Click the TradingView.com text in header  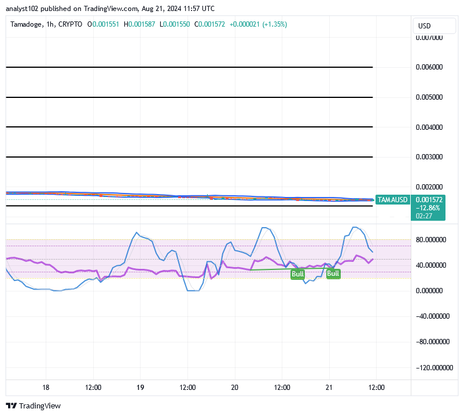pos(100,9)
